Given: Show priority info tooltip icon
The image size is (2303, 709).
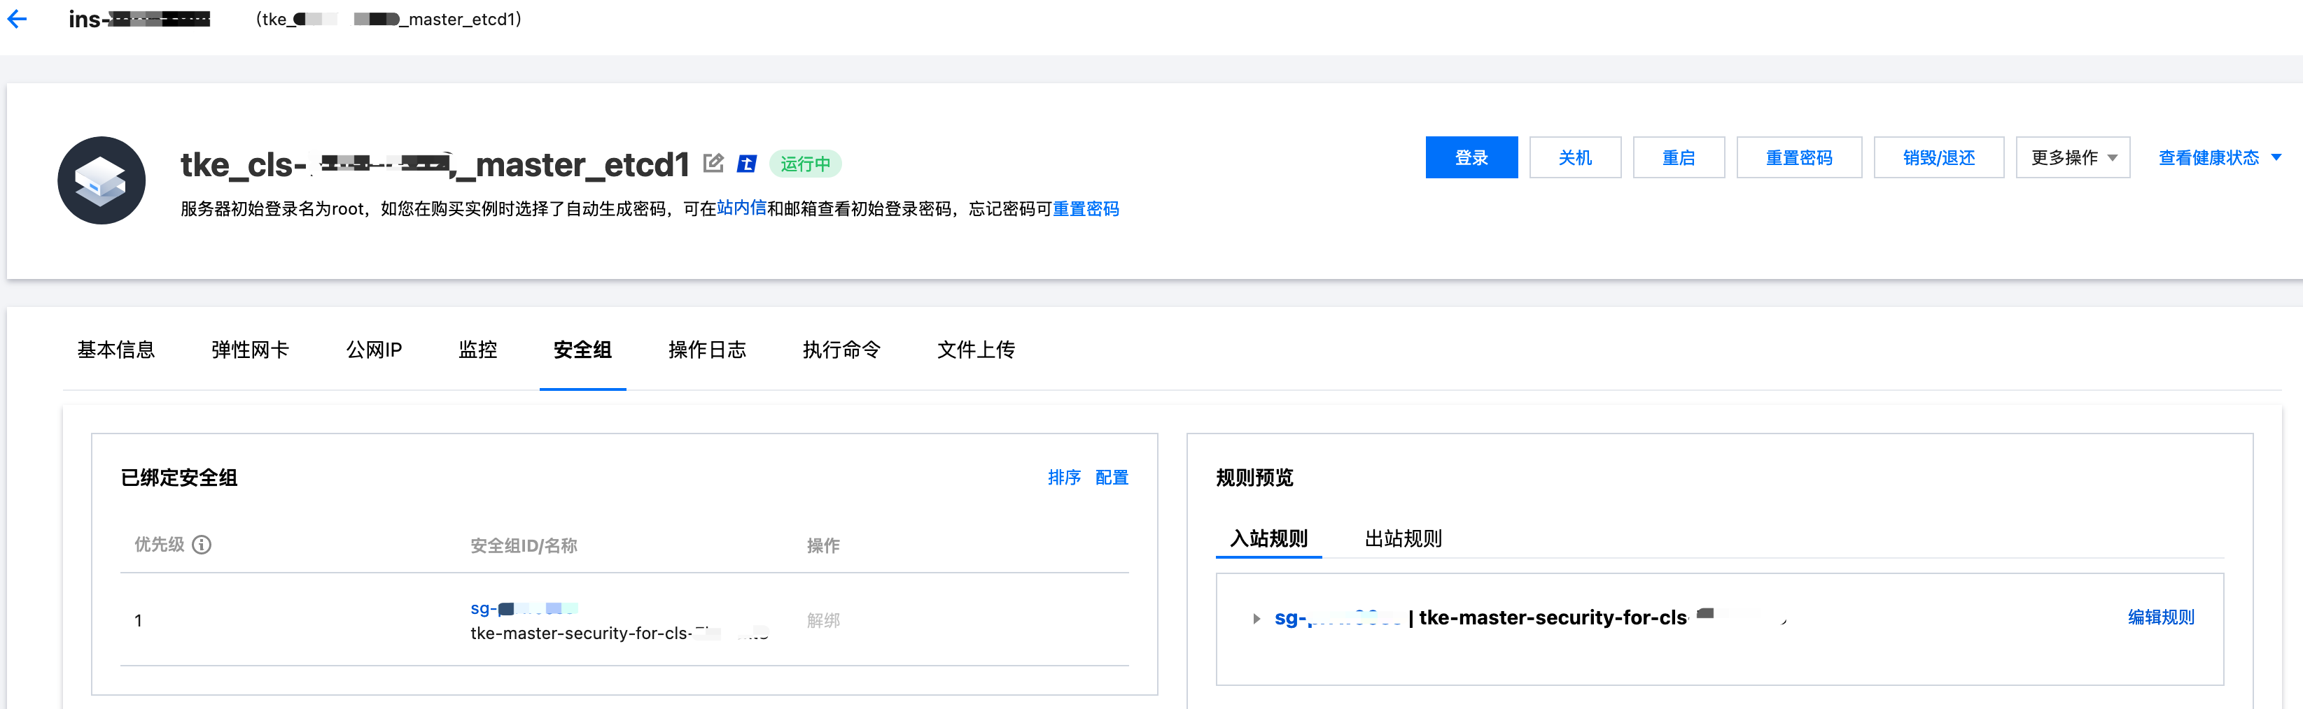Looking at the screenshot, I should tap(202, 545).
